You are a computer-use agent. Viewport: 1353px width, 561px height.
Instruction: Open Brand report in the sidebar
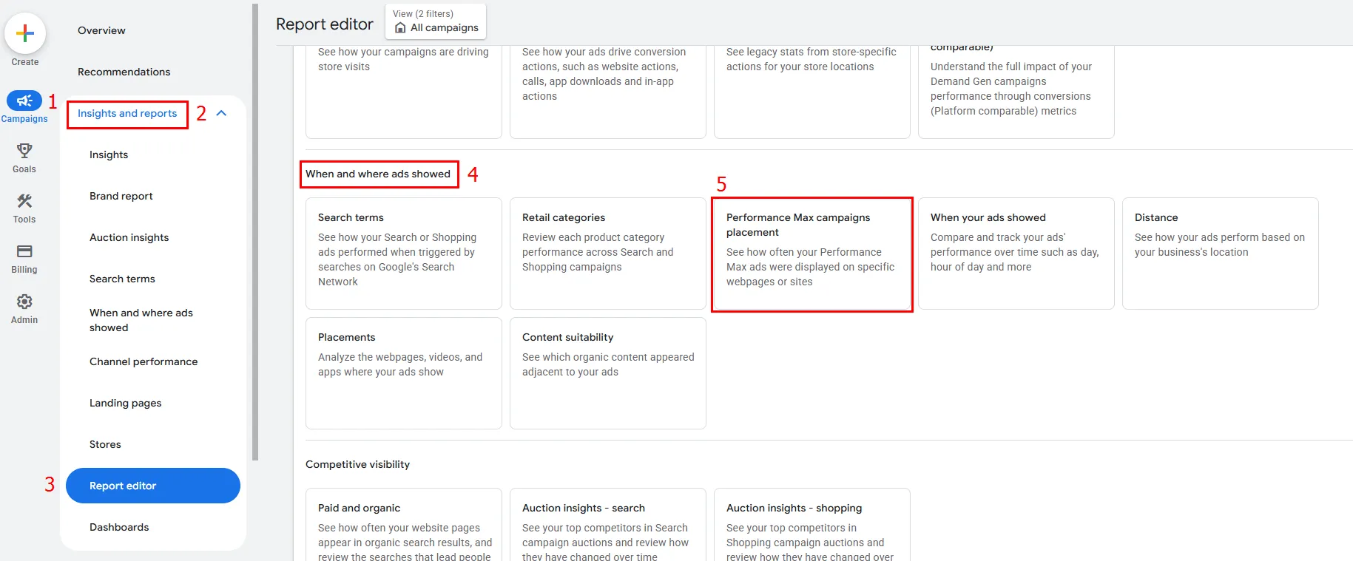point(121,196)
